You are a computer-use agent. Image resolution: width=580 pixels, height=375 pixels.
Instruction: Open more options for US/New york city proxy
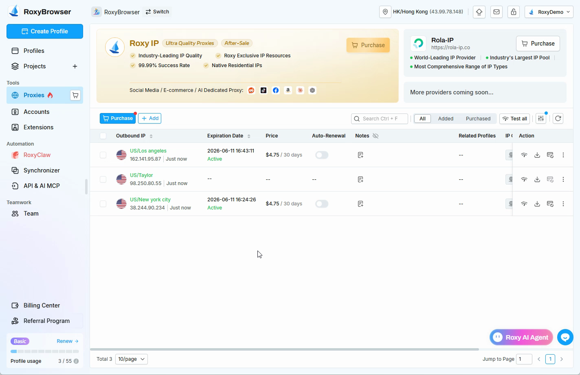pyautogui.click(x=563, y=204)
